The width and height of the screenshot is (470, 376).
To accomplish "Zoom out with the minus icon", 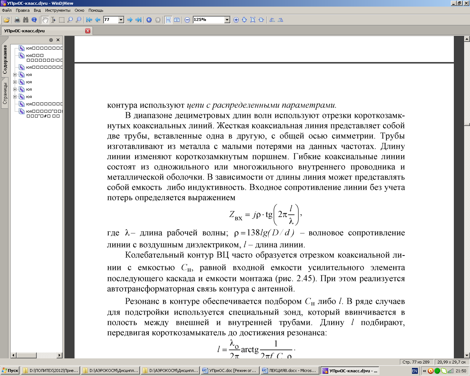I will click(x=187, y=20).
